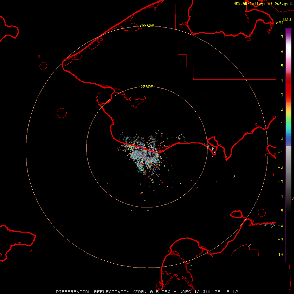Click the -6 dB value on scale
This screenshot has height=294, width=294.
point(281,225)
